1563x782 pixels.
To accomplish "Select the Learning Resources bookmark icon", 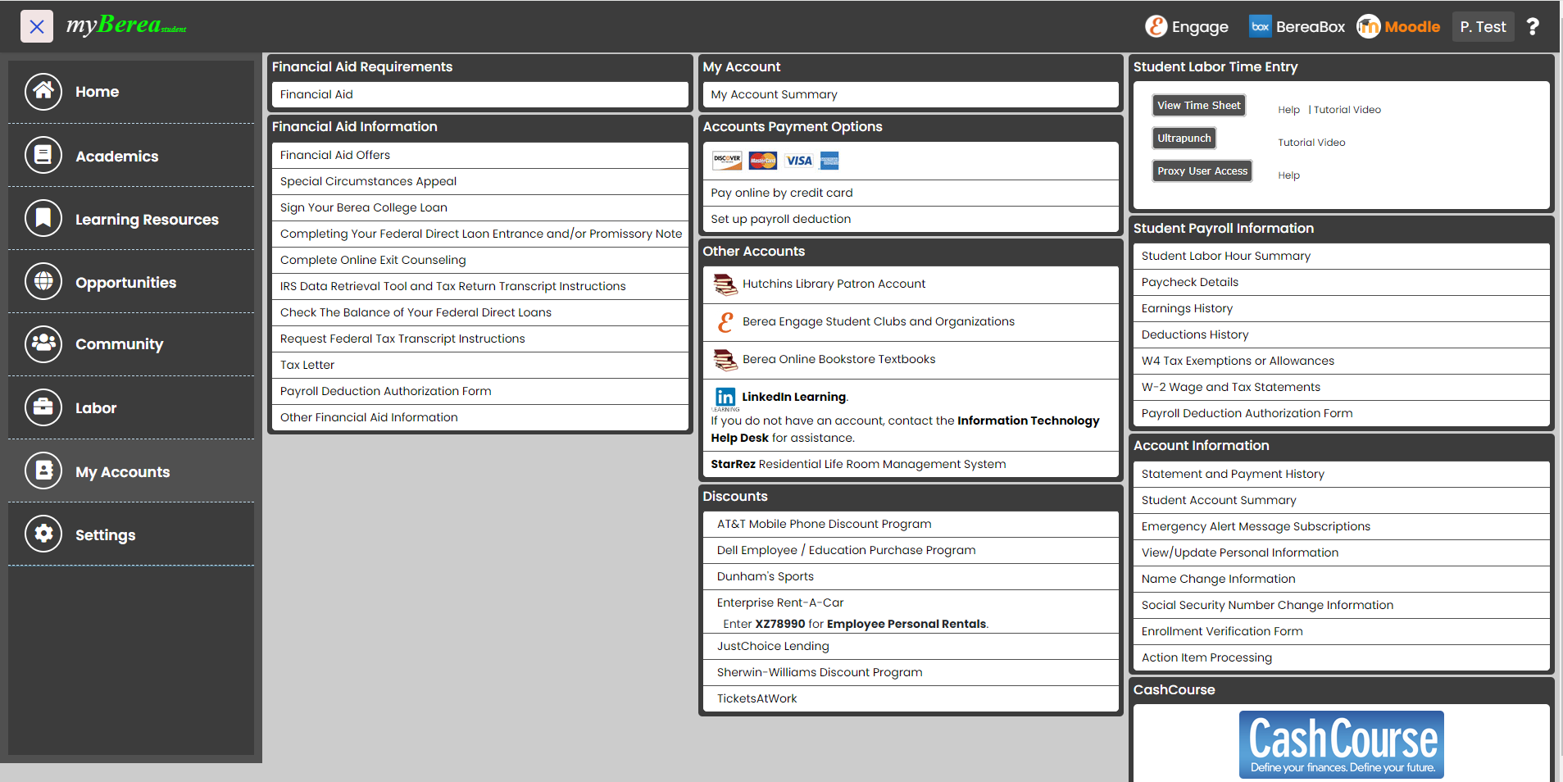I will [43, 219].
